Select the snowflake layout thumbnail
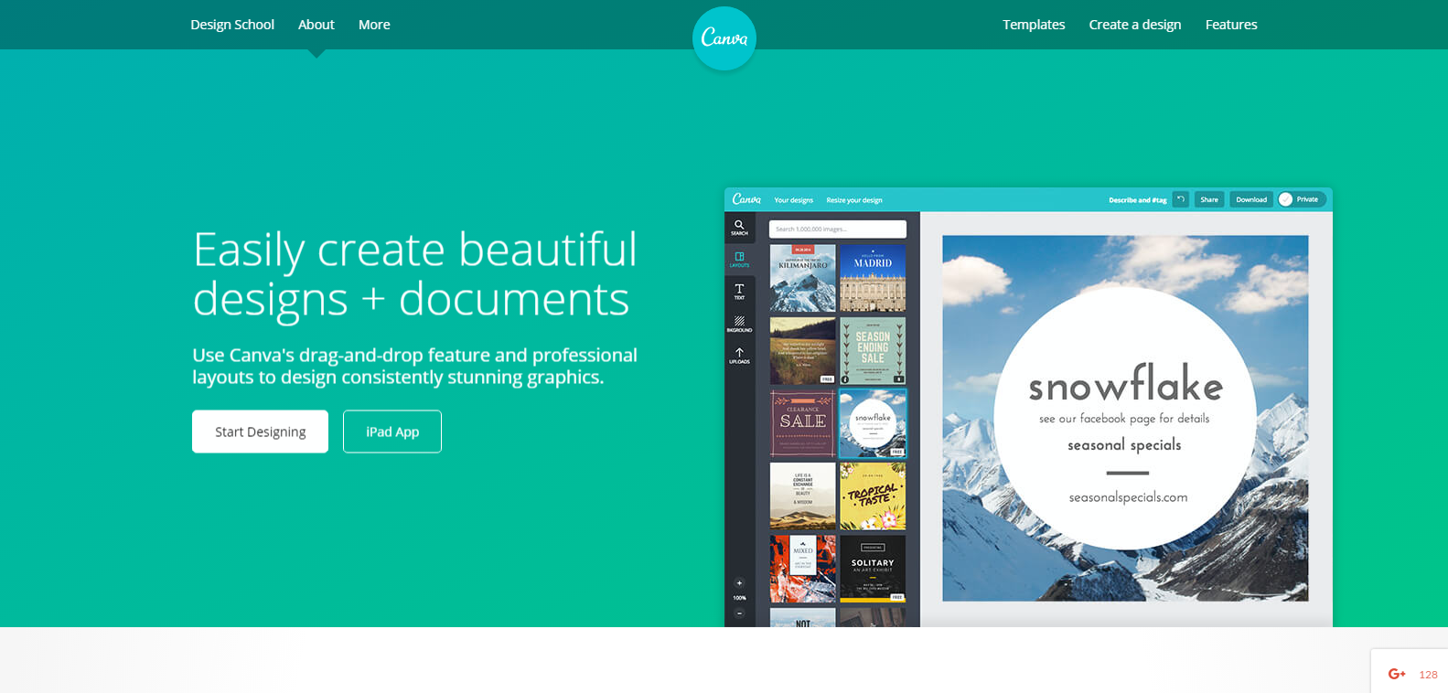Image resolution: width=1448 pixels, height=693 pixels. tap(873, 423)
